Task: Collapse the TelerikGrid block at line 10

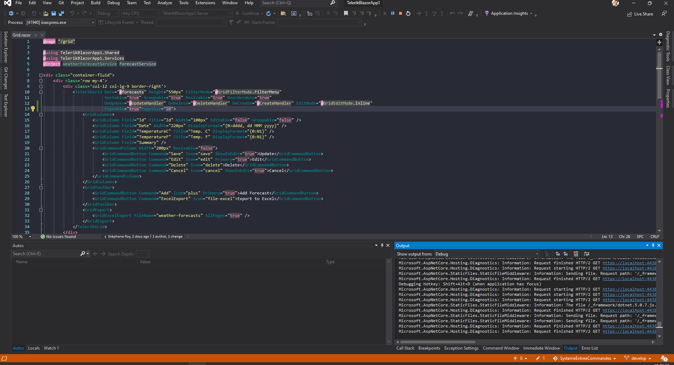Action: pos(41,92)
